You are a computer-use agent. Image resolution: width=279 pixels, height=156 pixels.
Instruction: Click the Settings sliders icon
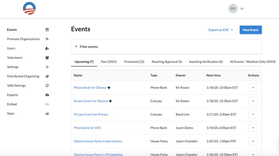pyautogui.click(x=47, y=67)
